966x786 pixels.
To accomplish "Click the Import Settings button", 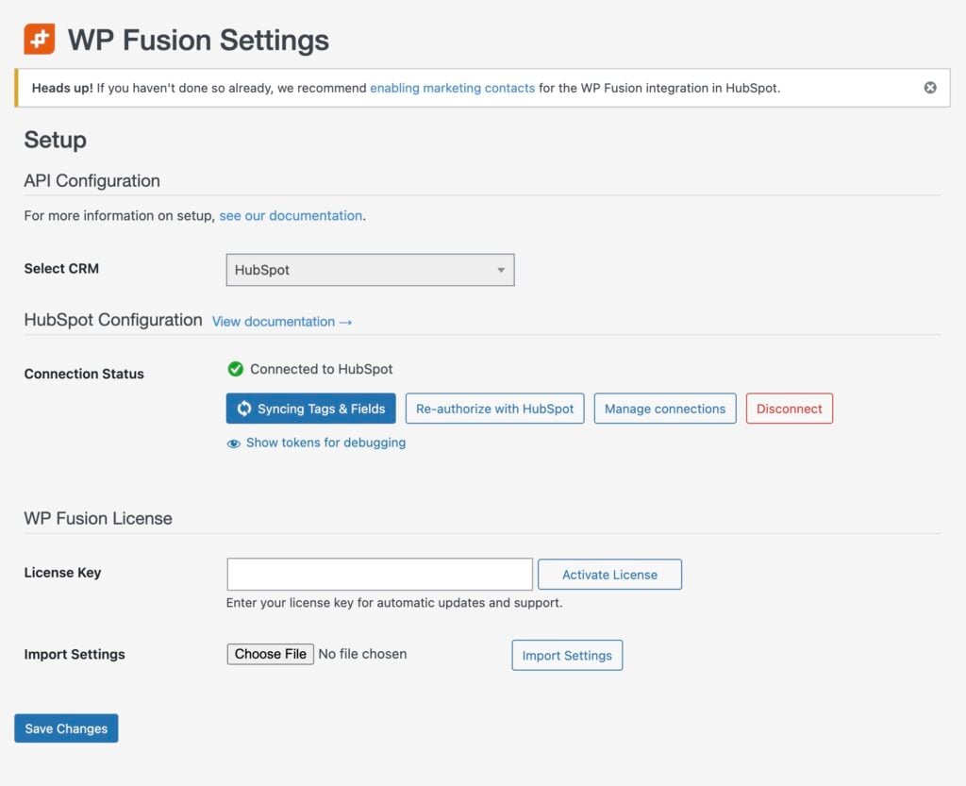I will point(567,656).
